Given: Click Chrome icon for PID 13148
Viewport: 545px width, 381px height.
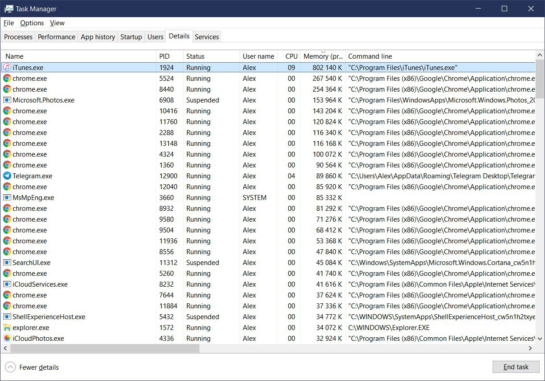Looking at the screenshot, I should tap(7, 143).
